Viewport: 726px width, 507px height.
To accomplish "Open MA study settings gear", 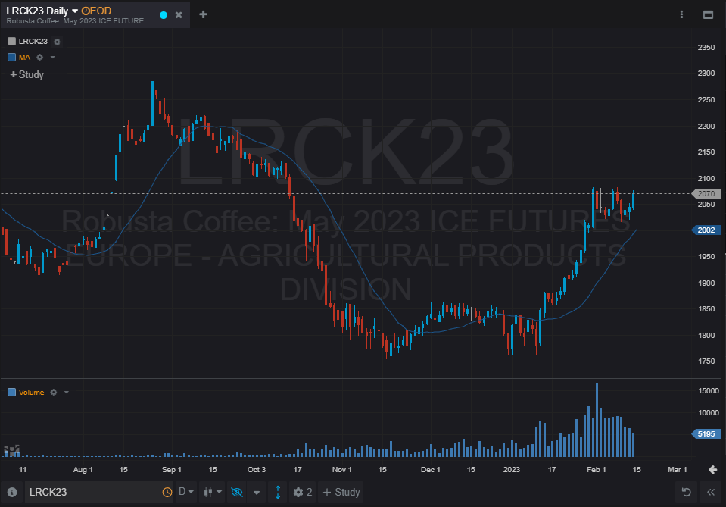I will [x=40, y=58].
